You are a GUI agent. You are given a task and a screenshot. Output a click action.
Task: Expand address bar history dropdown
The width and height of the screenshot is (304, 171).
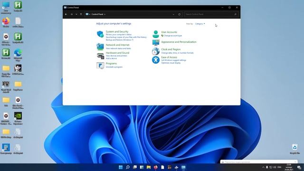pos(173,14)
